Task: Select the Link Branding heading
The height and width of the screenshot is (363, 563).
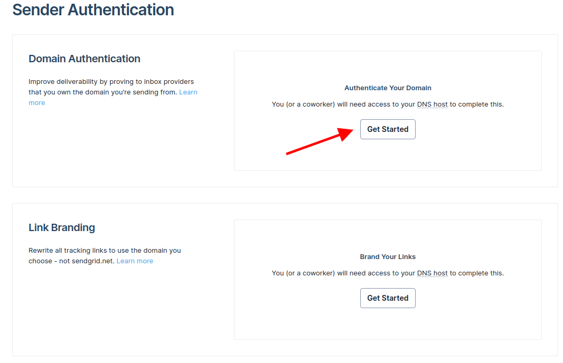Action: 62,228
